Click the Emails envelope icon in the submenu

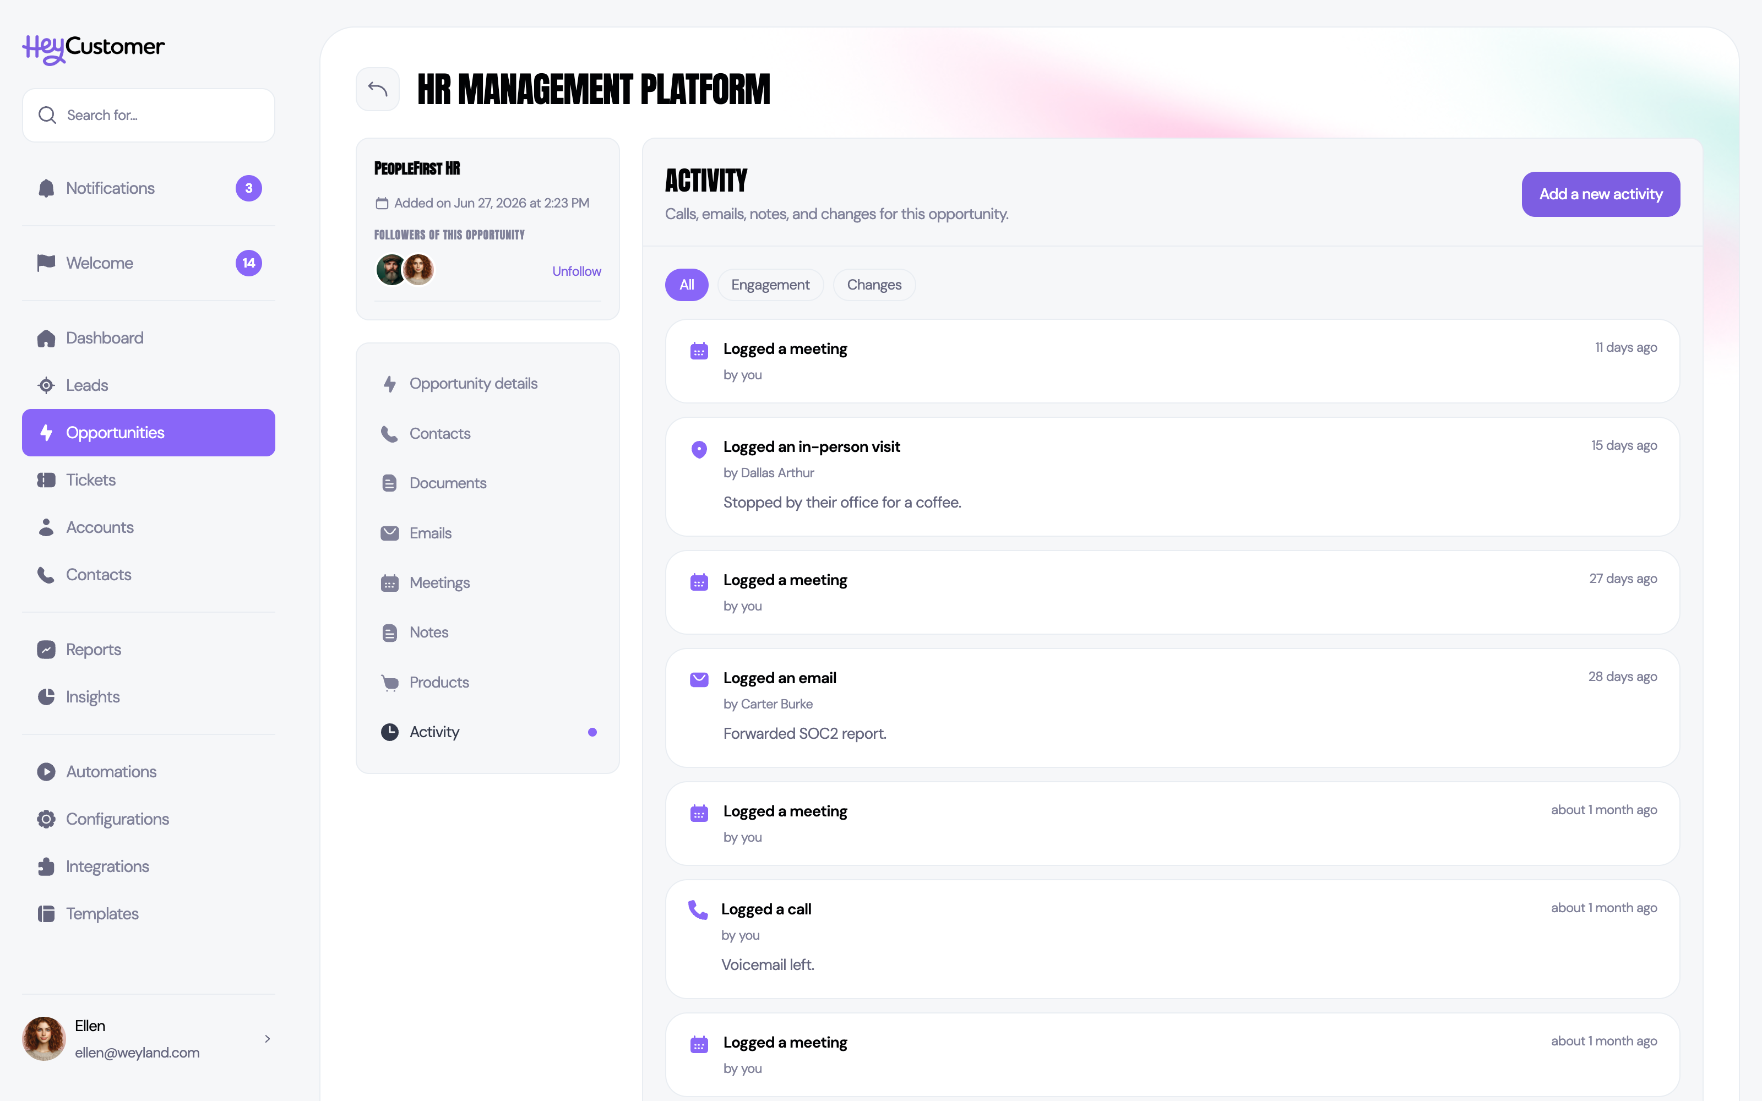point(389,533)
